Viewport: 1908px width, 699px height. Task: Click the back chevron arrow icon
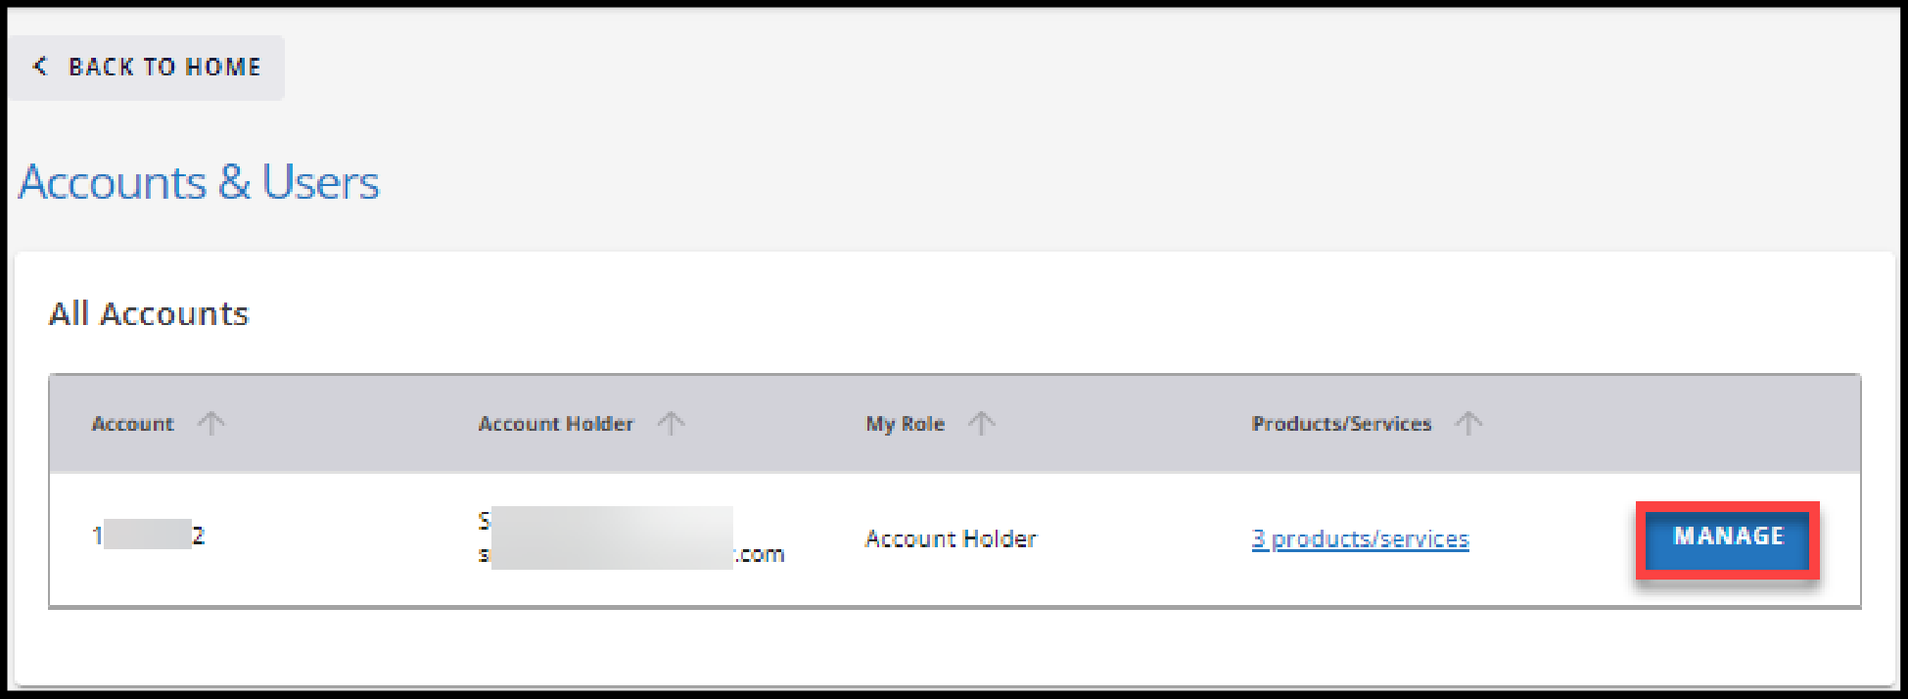point(40,67)
